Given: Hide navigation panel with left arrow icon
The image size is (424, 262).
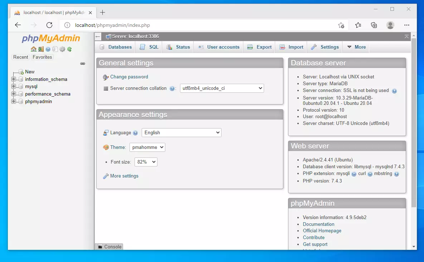Looking at the screenshot, I should pos(98,37).
